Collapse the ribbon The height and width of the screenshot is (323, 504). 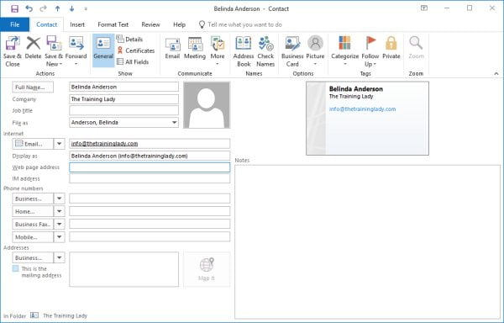[496, 74]
